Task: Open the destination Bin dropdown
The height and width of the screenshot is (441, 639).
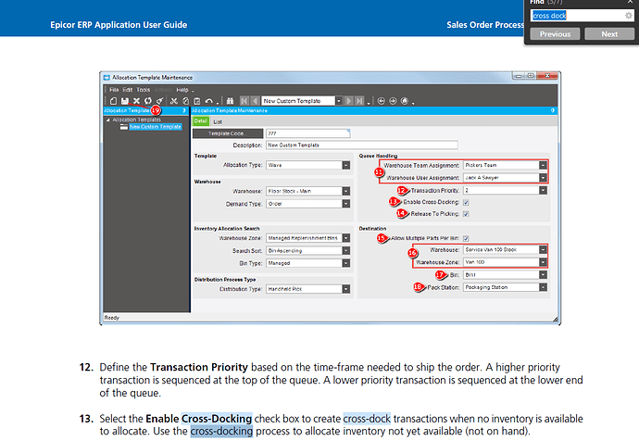Action: [543, 275]
